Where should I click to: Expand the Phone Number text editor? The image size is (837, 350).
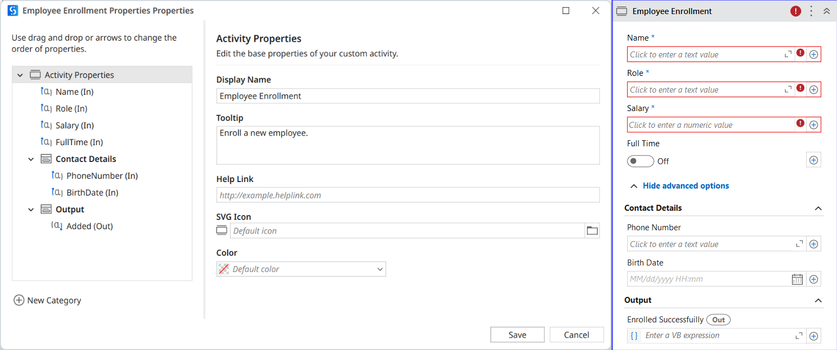[x=798, y=244]
